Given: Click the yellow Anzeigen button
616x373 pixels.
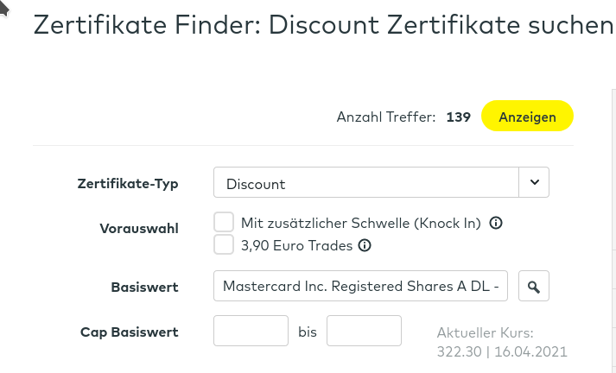Looking at the screenshot, I should (527, 117).
